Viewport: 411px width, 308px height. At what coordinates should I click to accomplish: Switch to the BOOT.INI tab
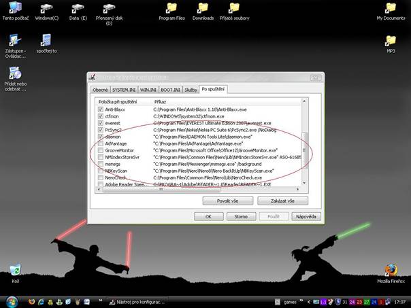tap(170, 90)
